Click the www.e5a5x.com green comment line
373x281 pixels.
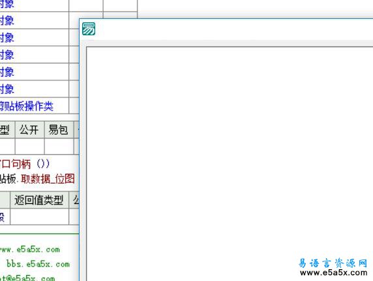[29, 250]
